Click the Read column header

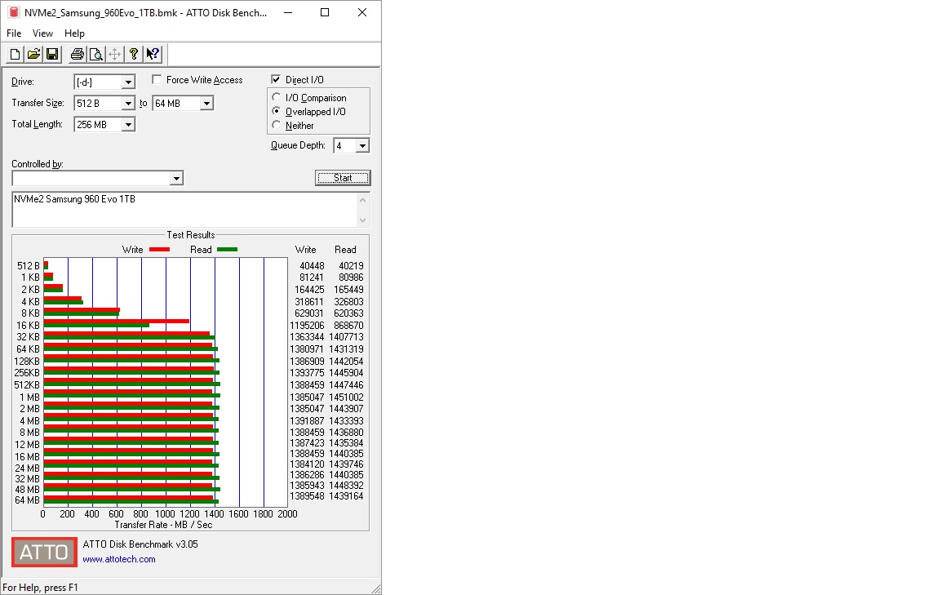(345, 250)
